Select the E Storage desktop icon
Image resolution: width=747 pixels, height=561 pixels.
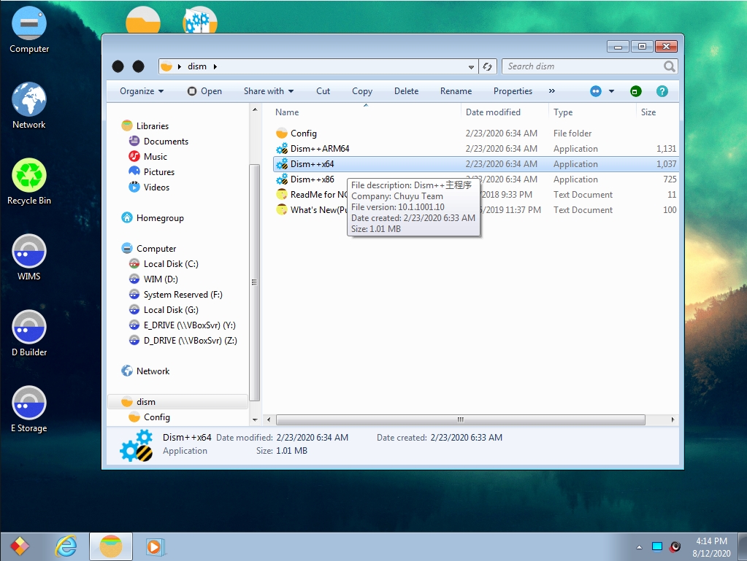pos(29,409)
